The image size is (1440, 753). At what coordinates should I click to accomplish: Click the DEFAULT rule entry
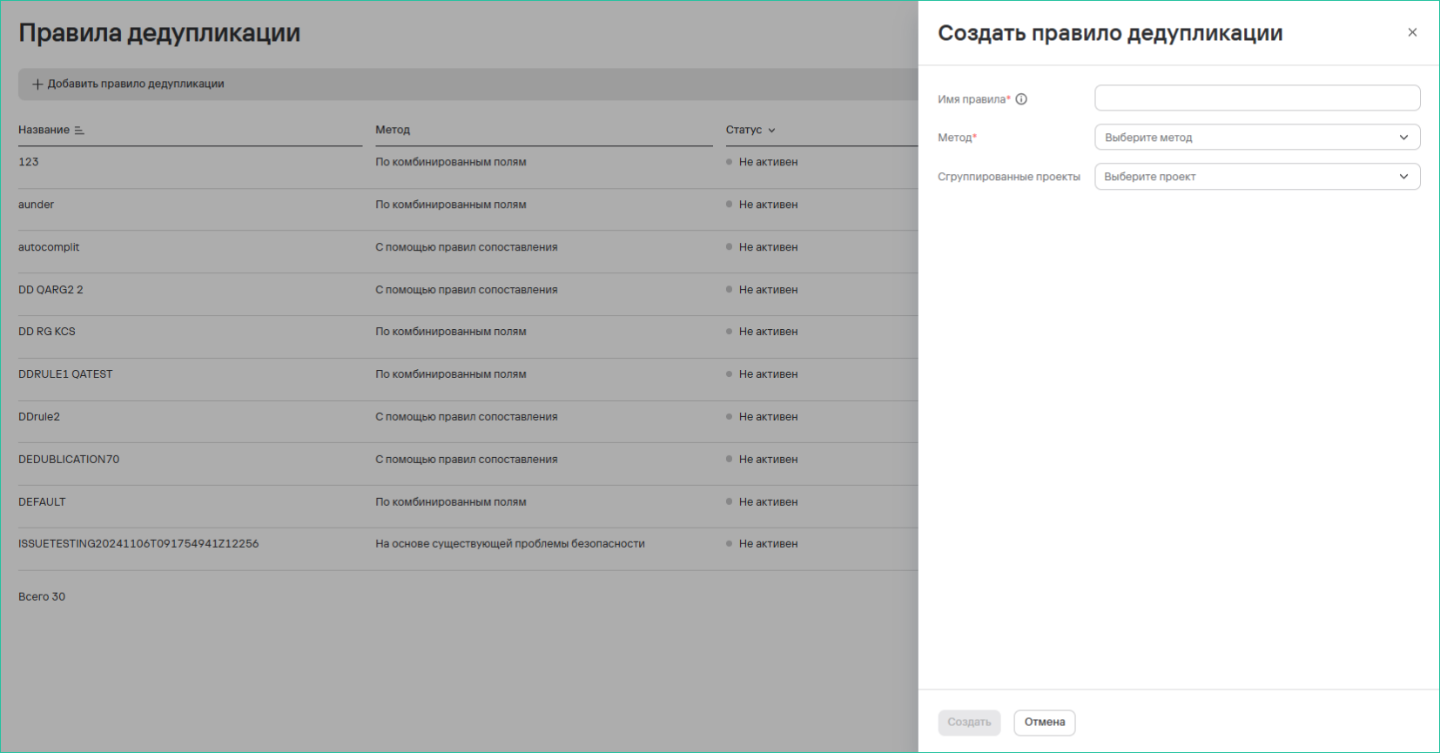[42, 502]
